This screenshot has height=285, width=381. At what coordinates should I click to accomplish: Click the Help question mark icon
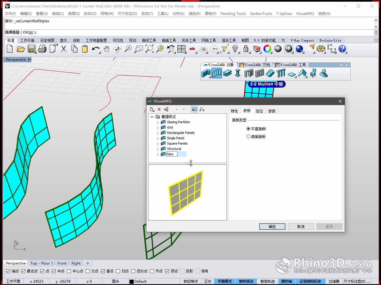(342, 49)
